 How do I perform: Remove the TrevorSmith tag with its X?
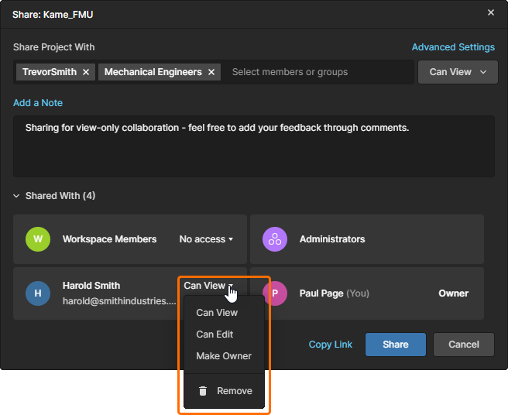[86, 72]
